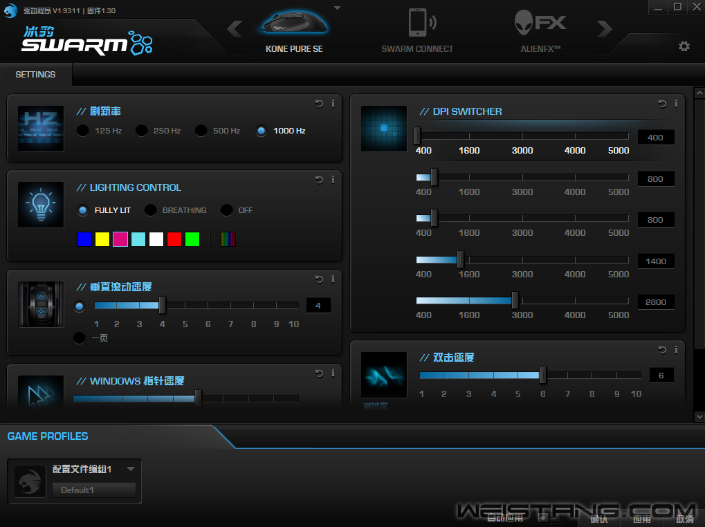The image size is (705, 527).
Task: Show info for DPI SWITCHER panel
Action: coord(676,104)
